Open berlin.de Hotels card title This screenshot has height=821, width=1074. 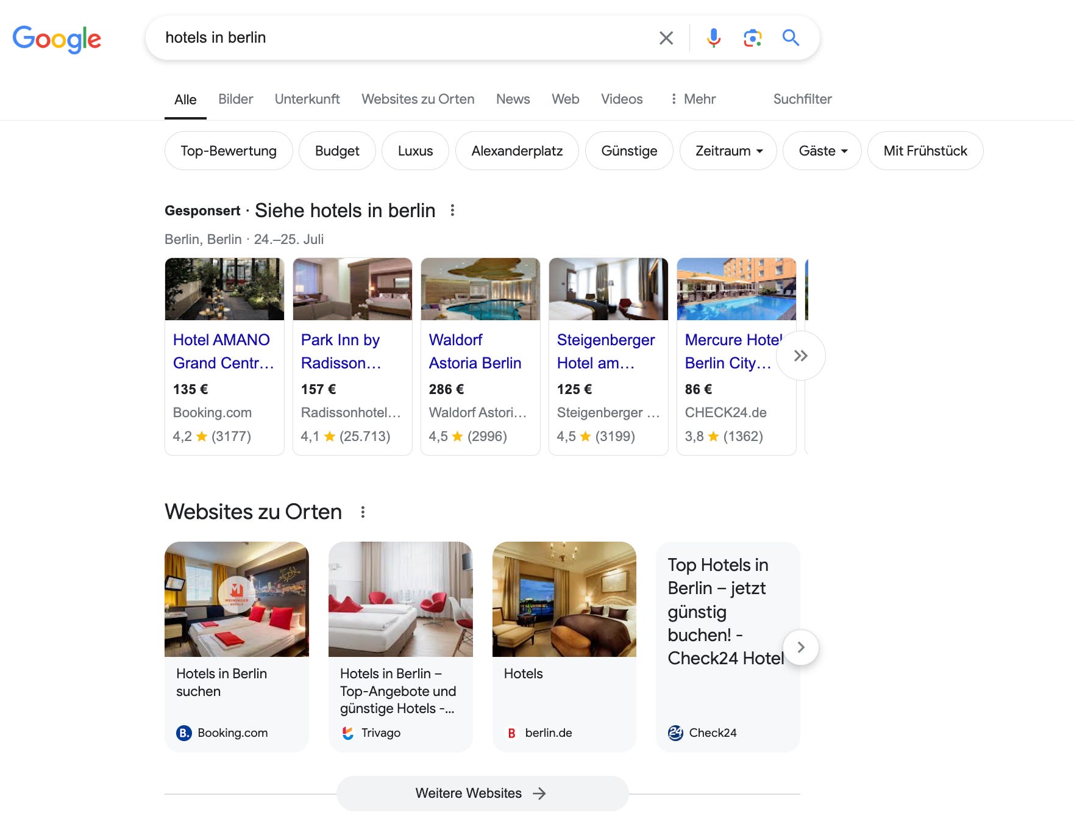(x=524, y=673)
